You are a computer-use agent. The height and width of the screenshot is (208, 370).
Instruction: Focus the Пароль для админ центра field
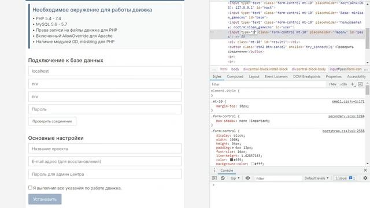105,174
